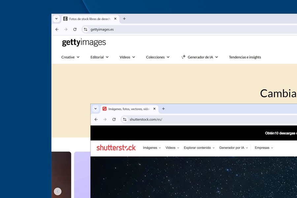The height and width of the screenshot is (198, 297).
Task: Expand the Creative dropdown on Getty Images
Action: [x=70, y=57]
